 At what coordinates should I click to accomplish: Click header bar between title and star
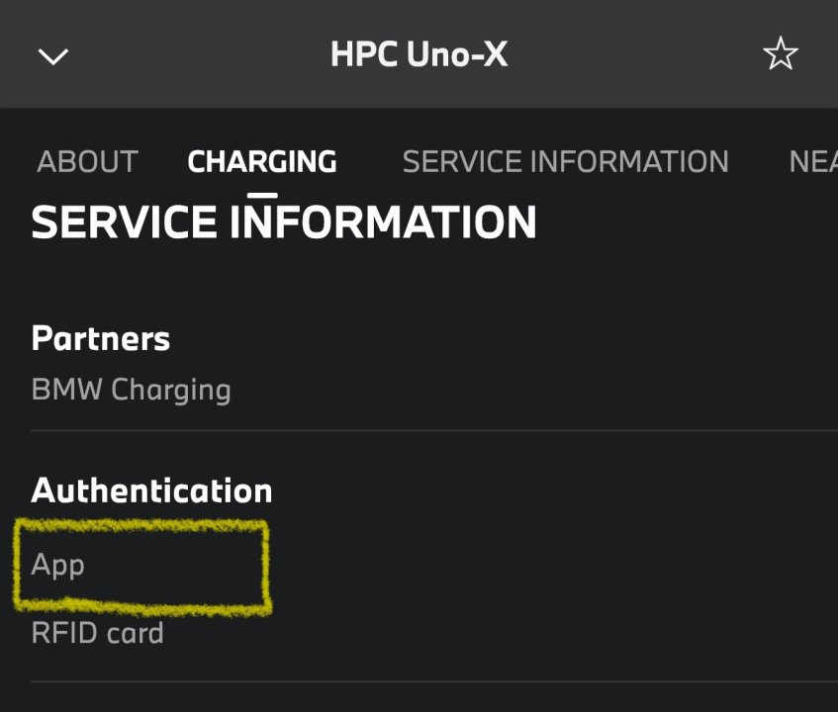click(x=633, y=54)
